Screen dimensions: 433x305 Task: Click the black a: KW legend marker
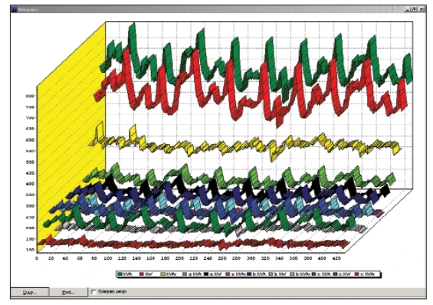pyautogui.click(x=206, y=274)
